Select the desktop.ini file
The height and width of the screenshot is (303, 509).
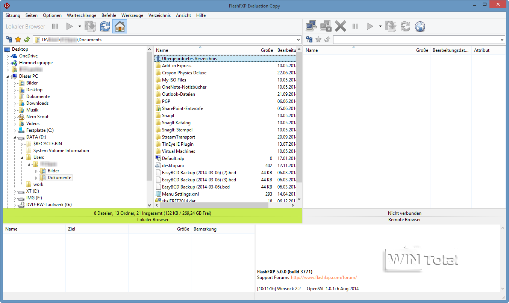pos(173,166)
